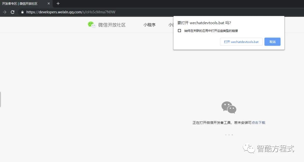Screen dimensions: 304x162
Task: Click the green WeChat avatar beside 微信开放社区
Action: coord(91,24)
